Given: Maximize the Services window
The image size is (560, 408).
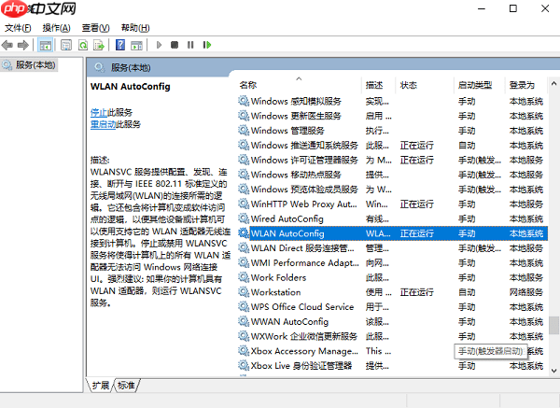Looking at the screenshot, I should [x=513, y=8].
